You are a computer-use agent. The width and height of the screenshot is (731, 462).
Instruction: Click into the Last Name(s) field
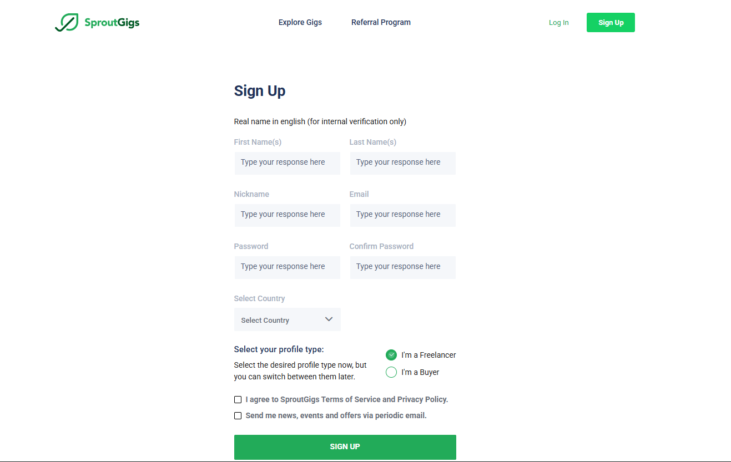402,163
